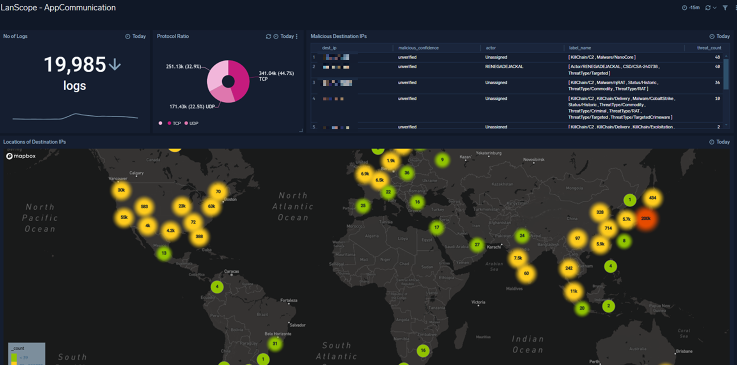Click the 1.9k cluster marker in Europe
The height and width of the screenshot is (365, 737).
391,160
